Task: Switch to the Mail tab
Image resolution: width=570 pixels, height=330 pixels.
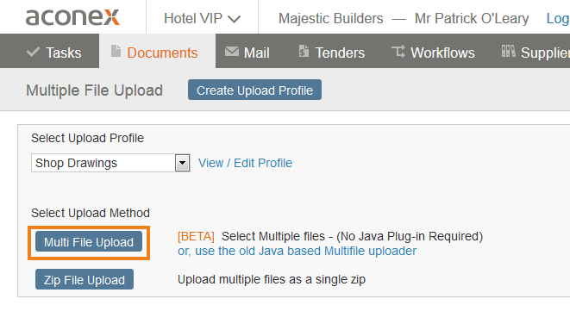Action: click(247, 53)
